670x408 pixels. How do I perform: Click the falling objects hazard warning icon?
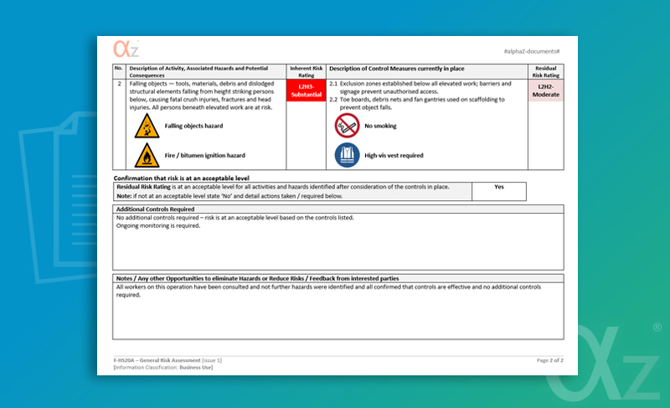[147, 127]
